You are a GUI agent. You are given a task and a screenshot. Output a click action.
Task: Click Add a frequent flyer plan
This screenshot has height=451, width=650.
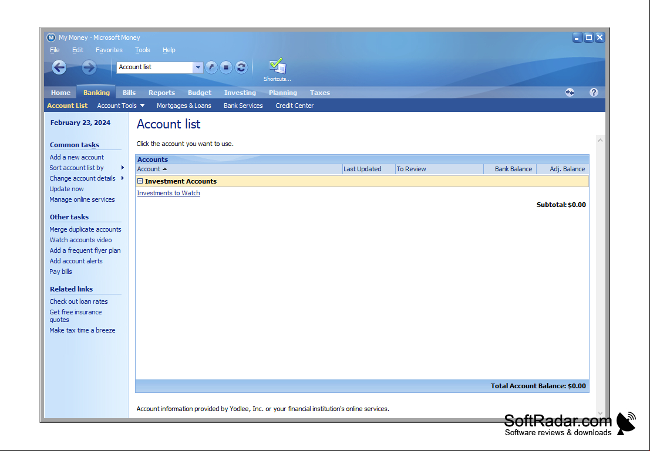pos(85,250)
